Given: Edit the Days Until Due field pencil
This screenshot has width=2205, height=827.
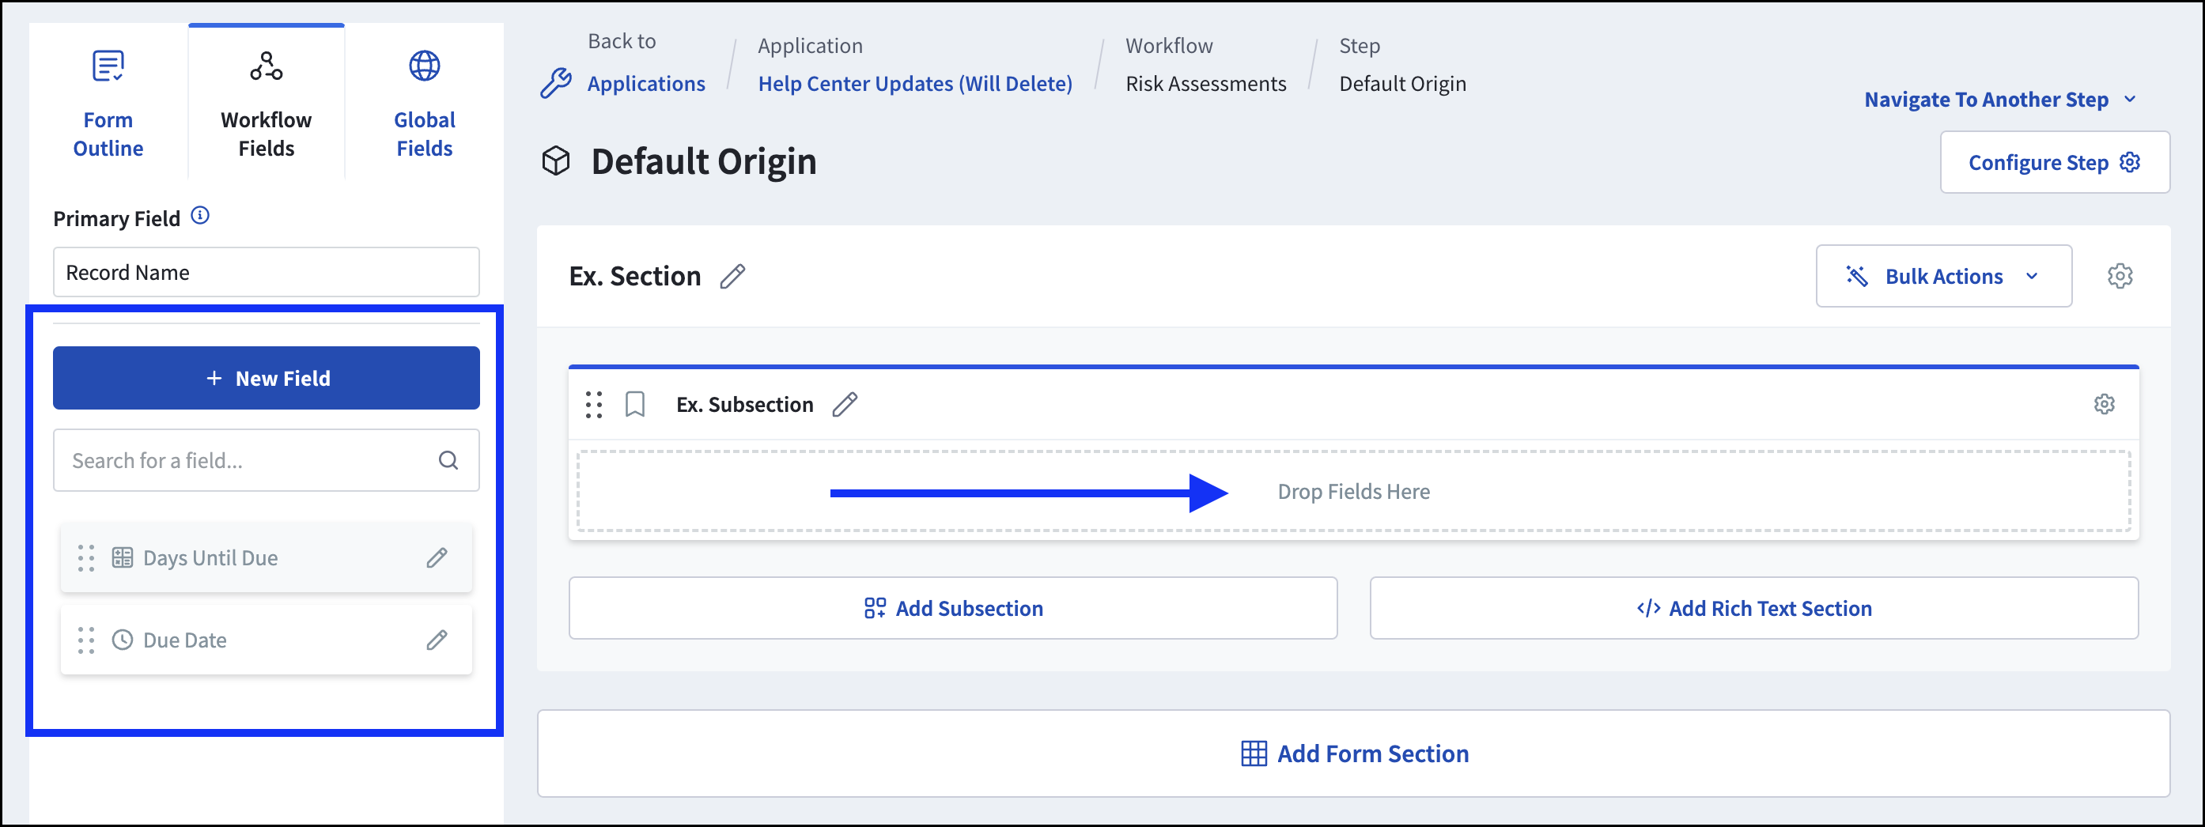Looking at the screenshot, I should pyautogui.click(x=437, y=558).
